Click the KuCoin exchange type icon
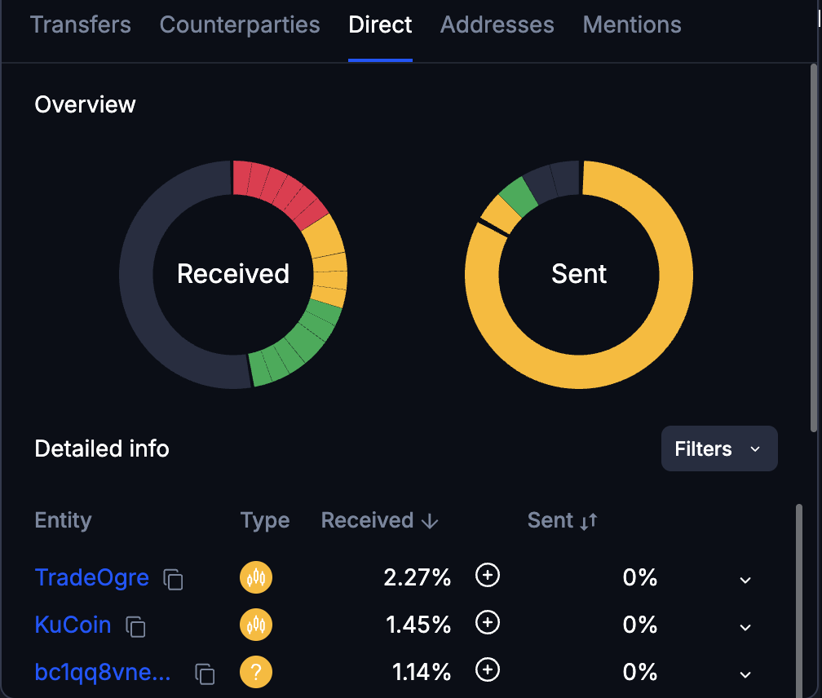Image resolution: width=822 pixels, height=698 pixels. (256, 625)
